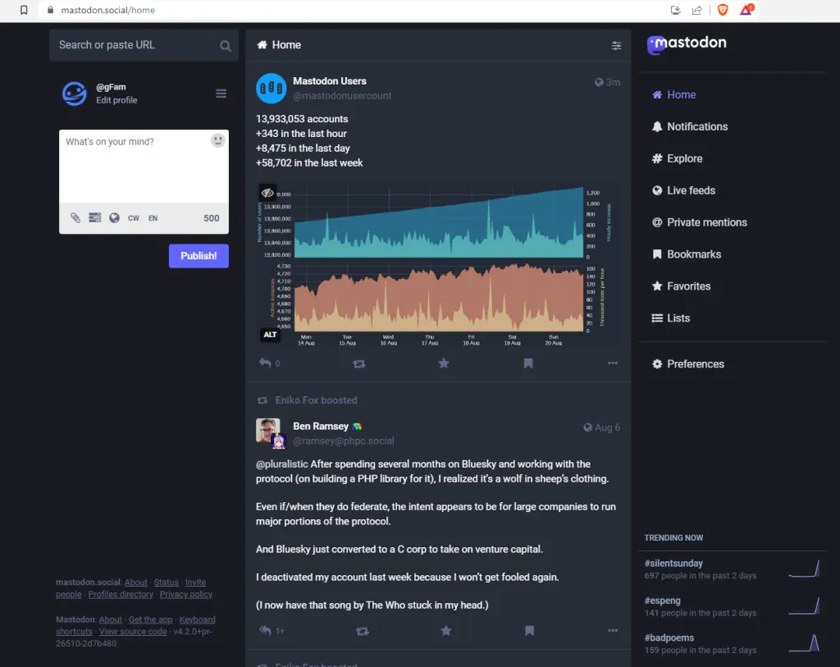Open Favorites in the sidebar
This screenshot has width=840, height=667.
681,286
